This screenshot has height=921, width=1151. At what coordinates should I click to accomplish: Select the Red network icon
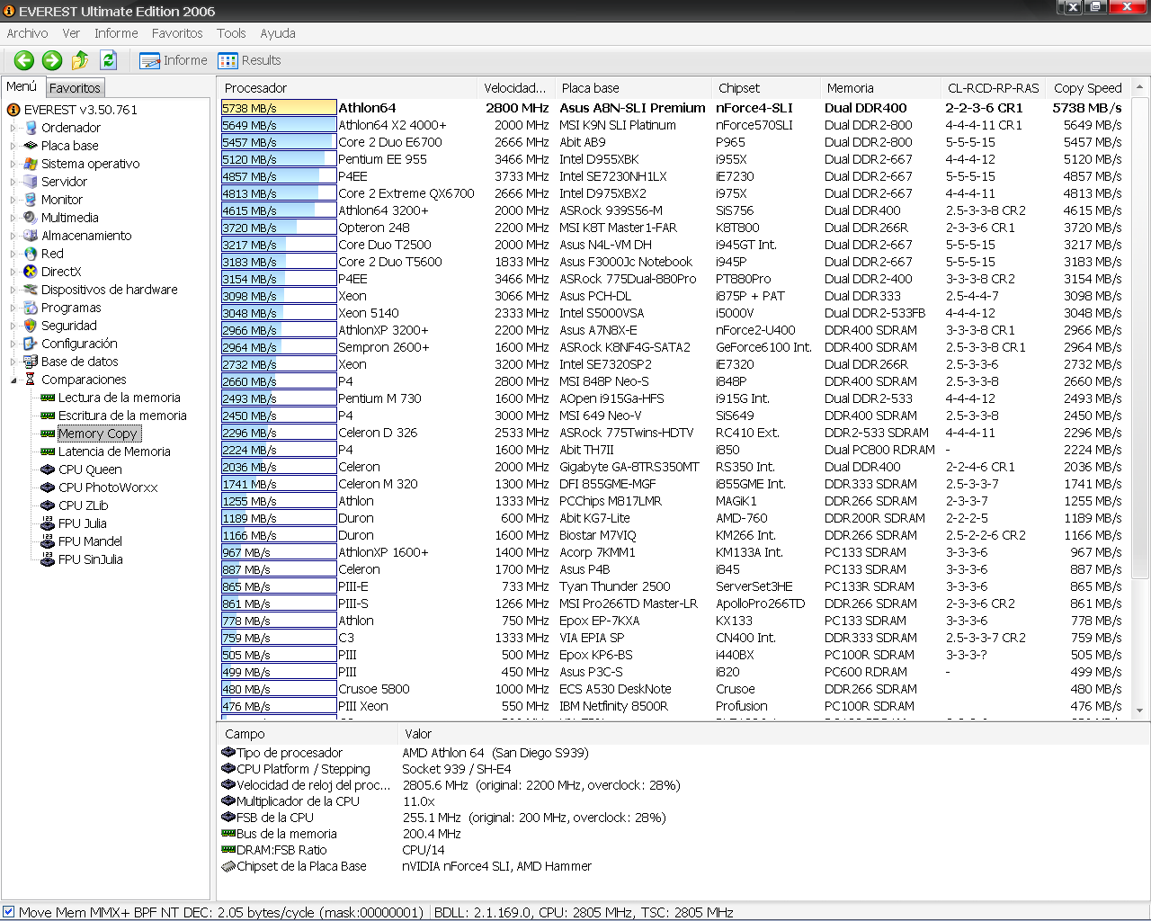point(31,254)
